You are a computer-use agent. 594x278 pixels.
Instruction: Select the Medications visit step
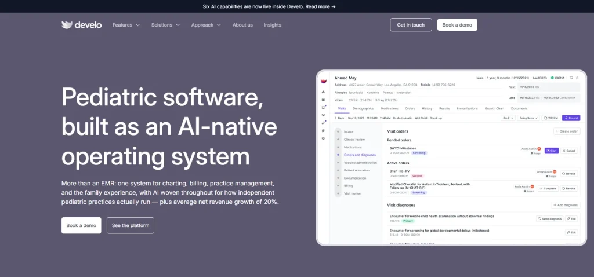tap(353, 147)
